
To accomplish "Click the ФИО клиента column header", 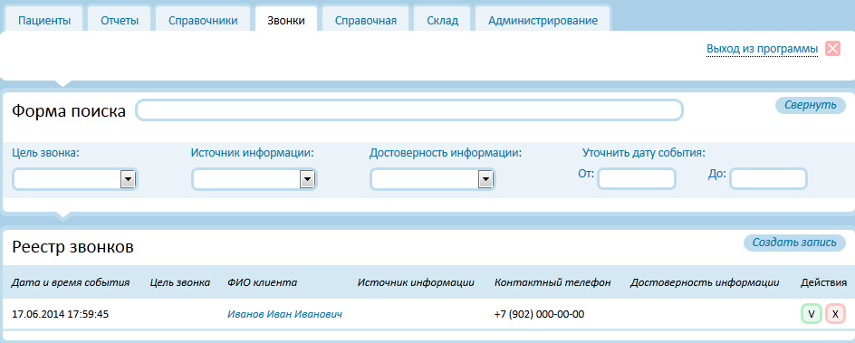I will [x=263, y=282].
